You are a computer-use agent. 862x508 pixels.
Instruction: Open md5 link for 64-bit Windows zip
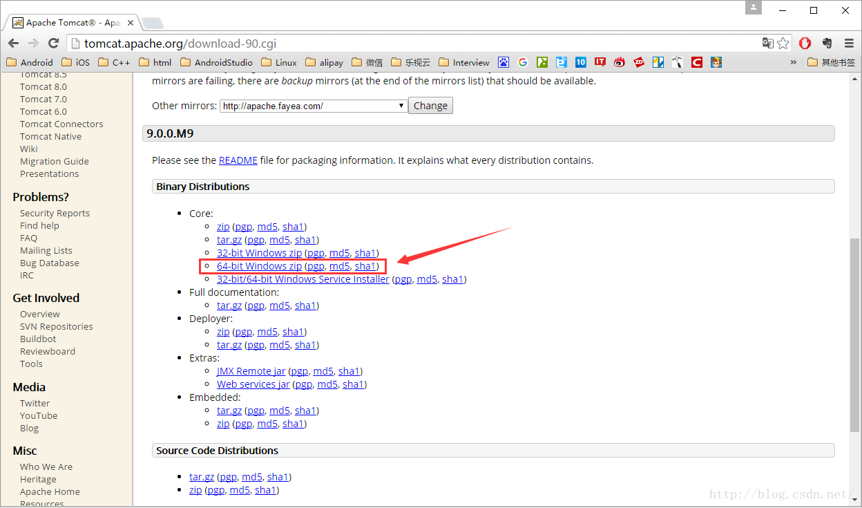340,266
